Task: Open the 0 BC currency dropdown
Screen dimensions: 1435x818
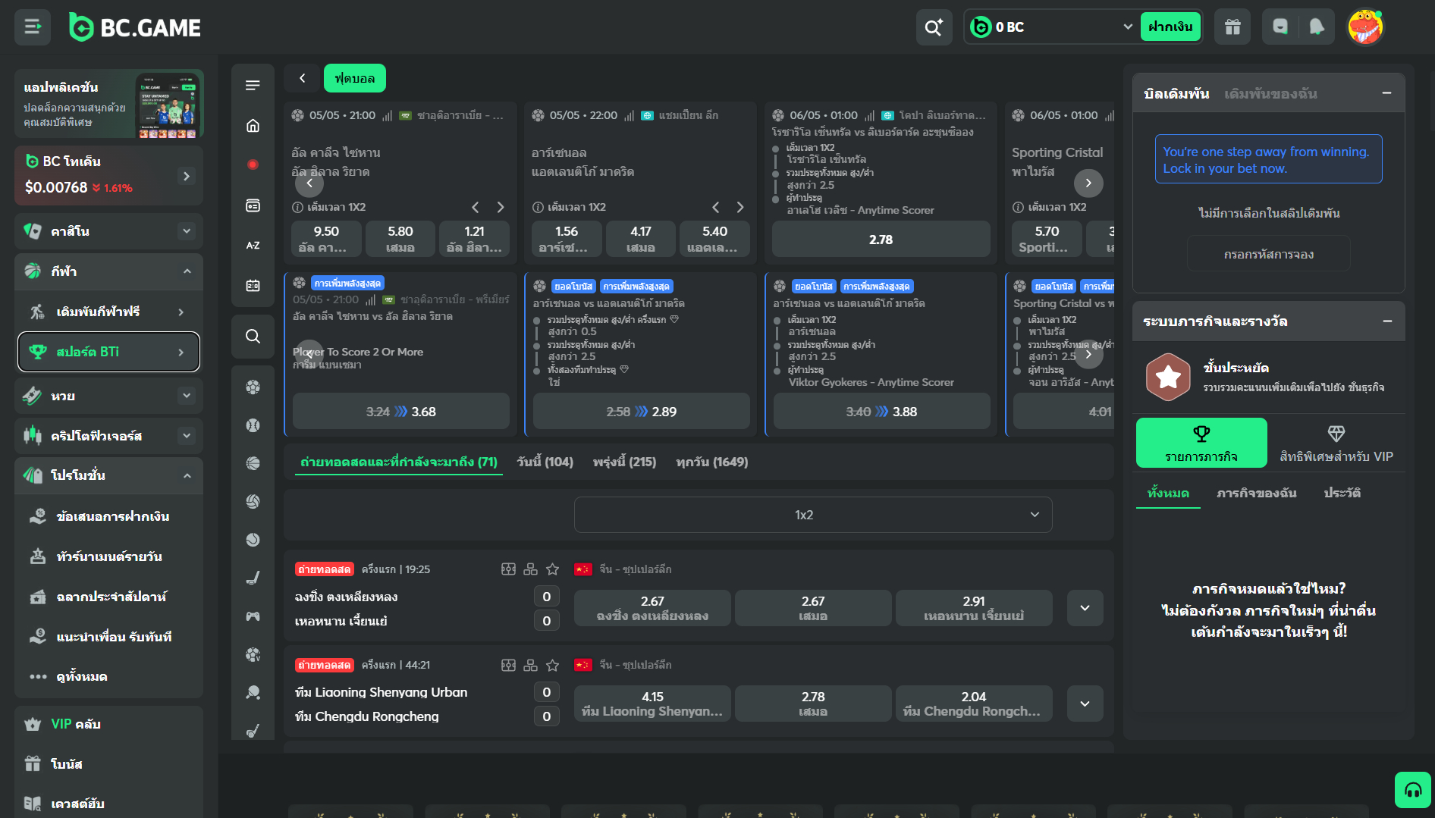Action: coord(1051,27)
